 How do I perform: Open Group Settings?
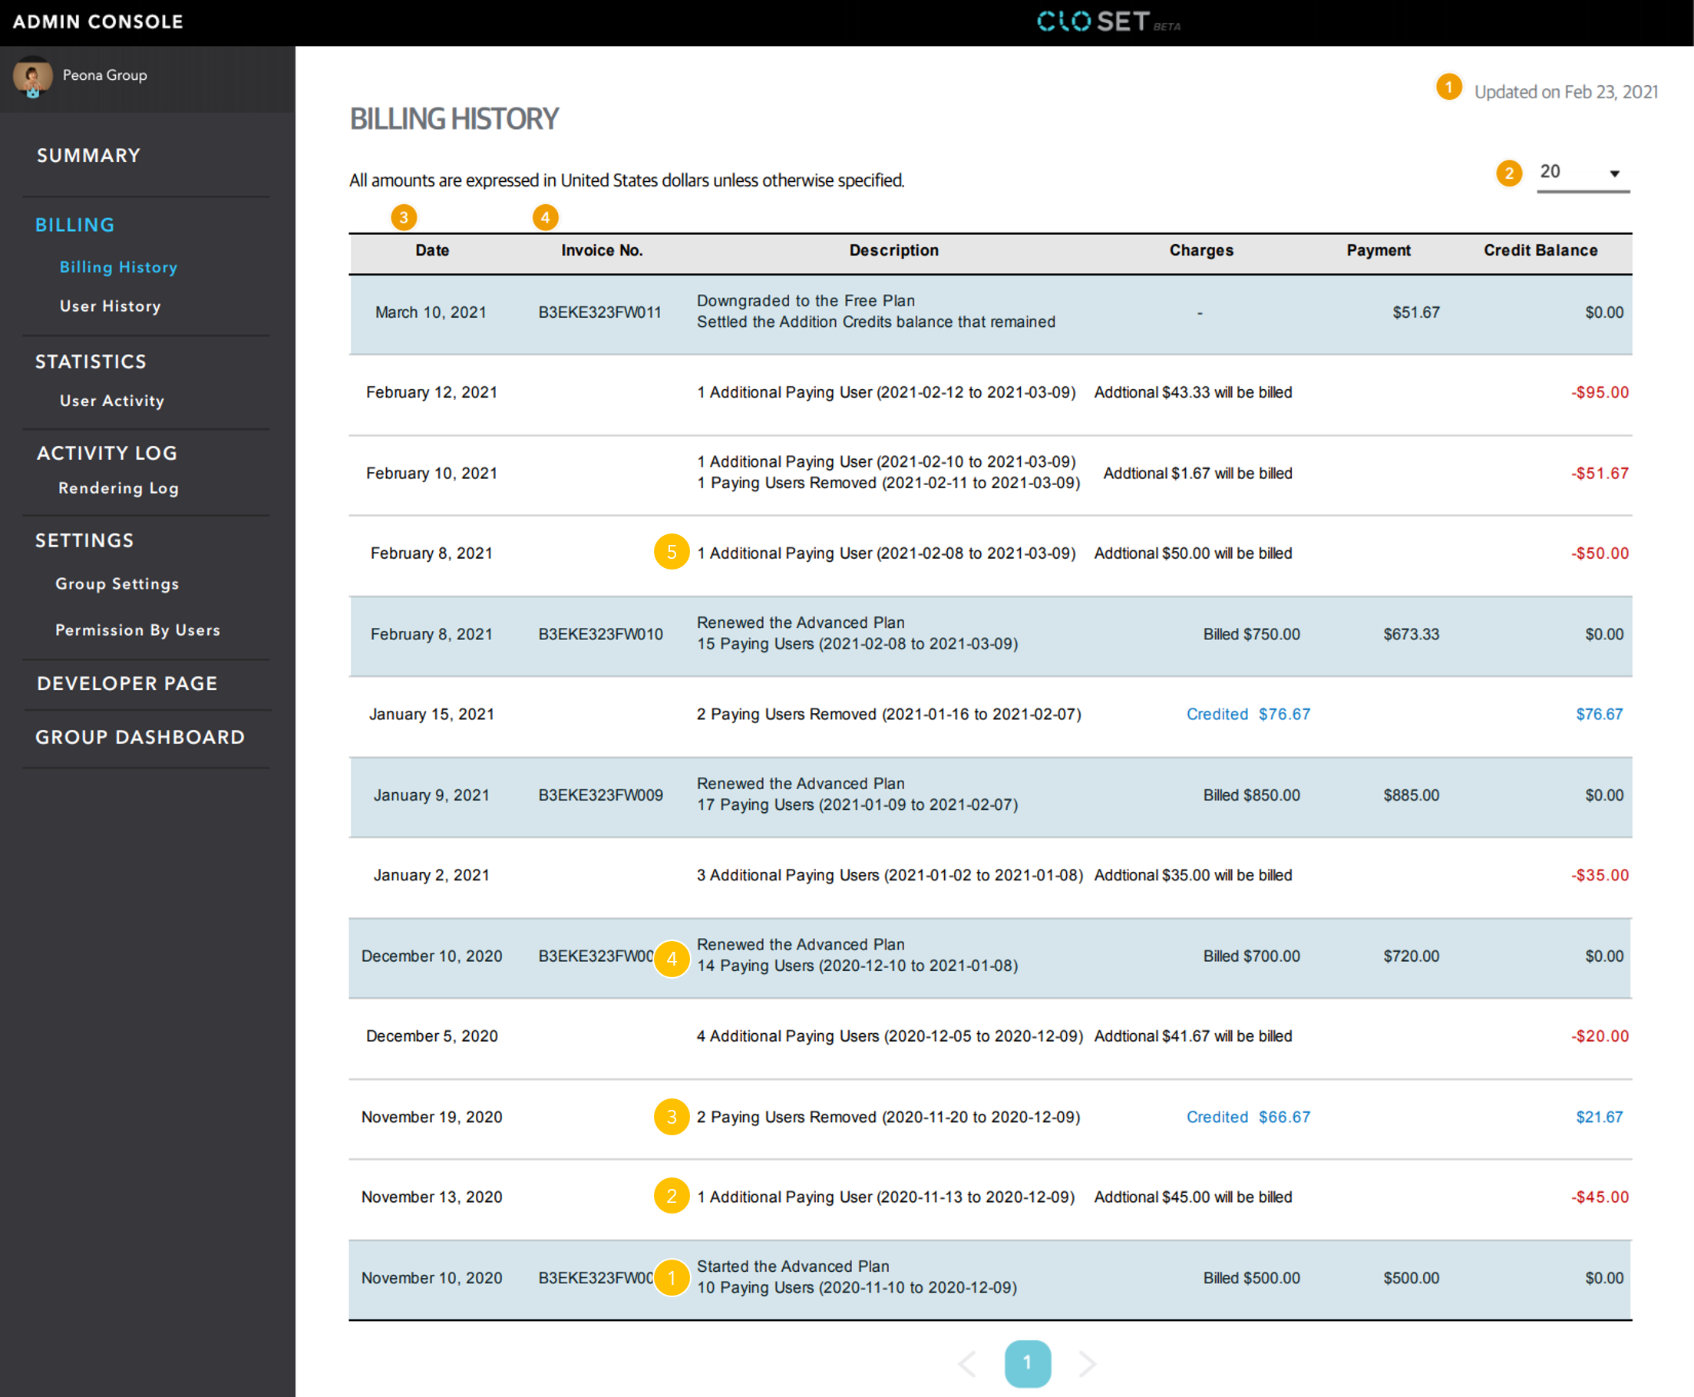point(117,584)
